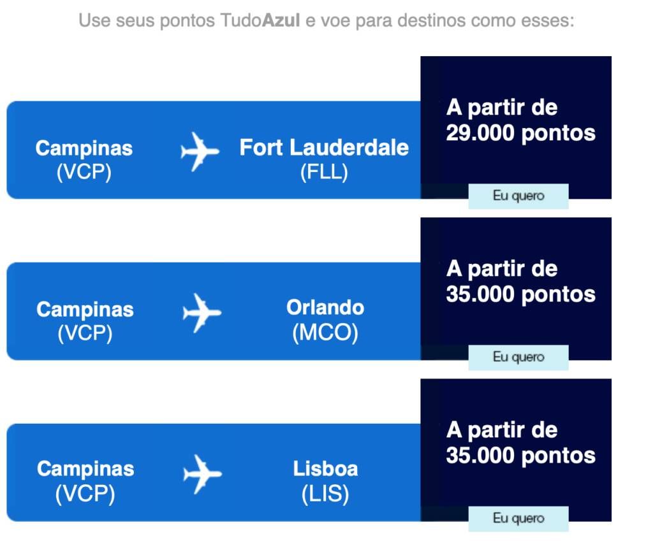Click Eu quero for the Orlando offer
The height and width of the screenshot is (541, 653).
click(518, 357)
